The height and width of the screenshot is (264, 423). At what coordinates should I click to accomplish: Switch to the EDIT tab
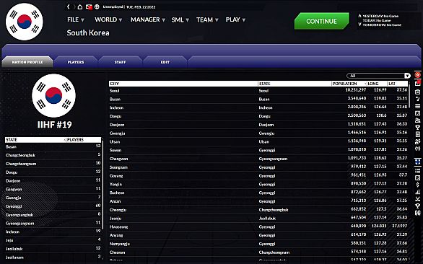[165, 62]
